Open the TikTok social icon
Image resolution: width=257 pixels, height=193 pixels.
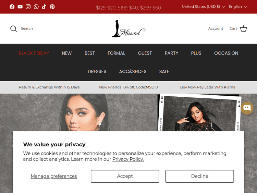tap(44, 7)
